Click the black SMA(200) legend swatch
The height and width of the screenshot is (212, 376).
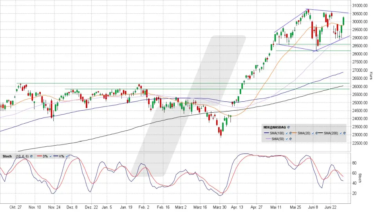pyautogui.click(x=320, y=133)
